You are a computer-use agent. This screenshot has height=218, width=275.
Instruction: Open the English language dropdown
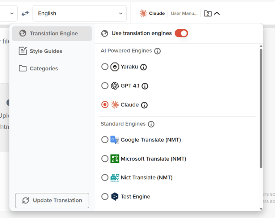(80, 13)
